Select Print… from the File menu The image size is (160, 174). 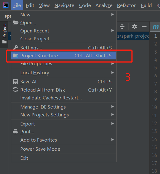click(x=64, y=132)
